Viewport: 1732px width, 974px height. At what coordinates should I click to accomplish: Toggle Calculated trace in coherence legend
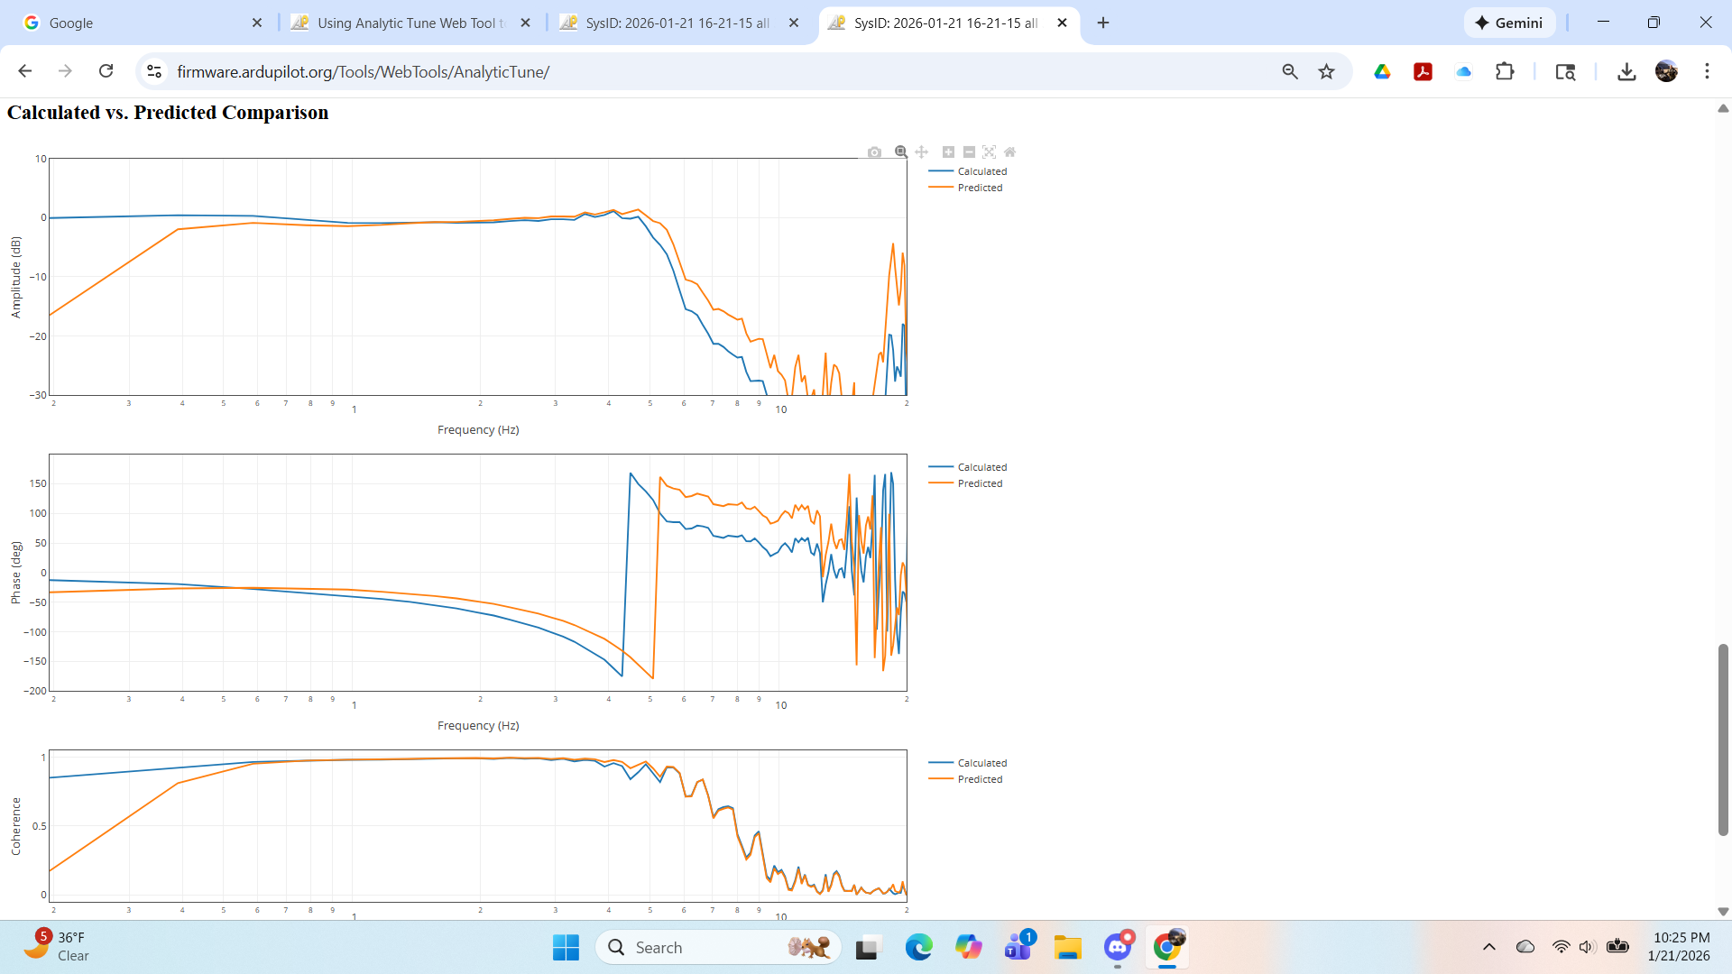[x=981, y=763]
